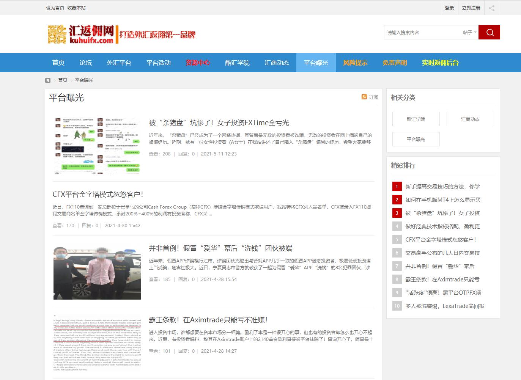Viewport: 521px width, 380px height.
Task: Open the top-ranked 新手提高交易技巧 article
Action: pyautogui.click(x=442, y=187)
